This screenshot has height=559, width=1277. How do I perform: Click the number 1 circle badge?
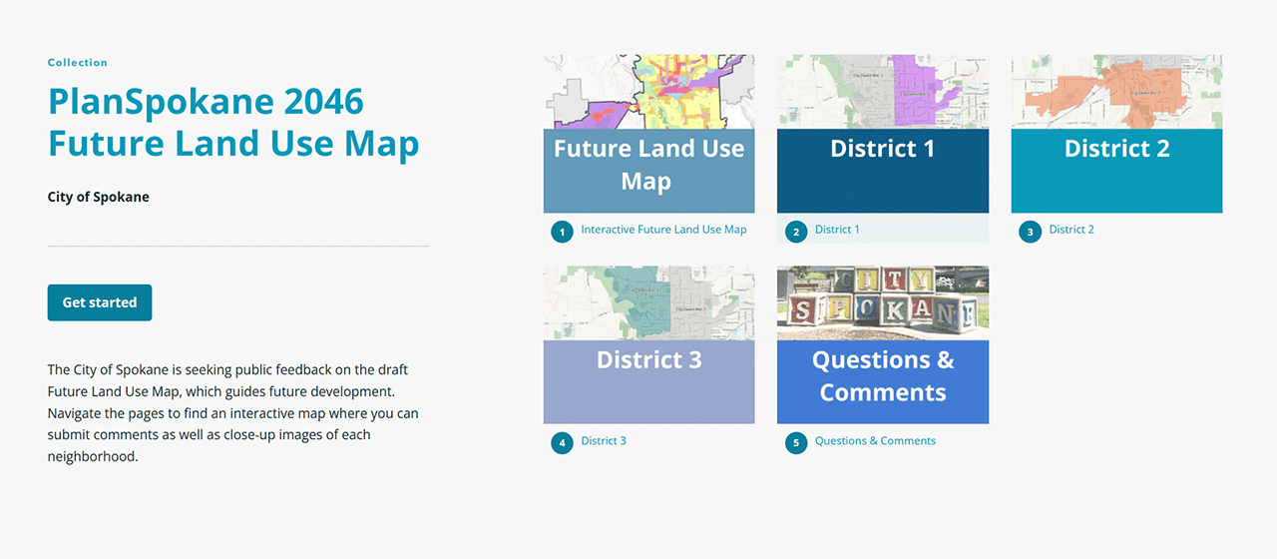point(562,232)
